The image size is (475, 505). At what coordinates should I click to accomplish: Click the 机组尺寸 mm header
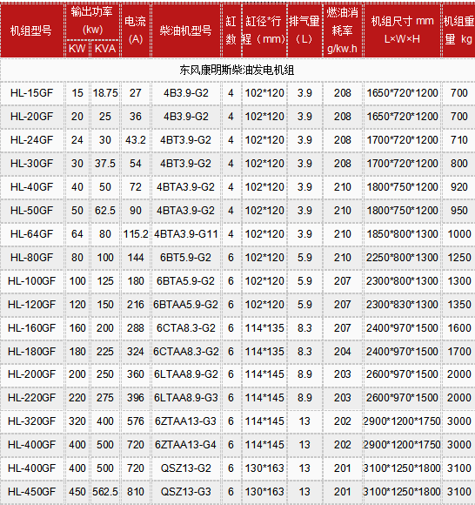(x=402, y=21)
